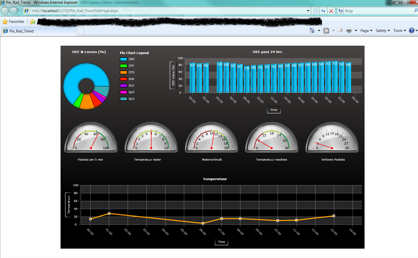The image size is (418, 258).
Task: Open the Home page icon
Action: 312,31
